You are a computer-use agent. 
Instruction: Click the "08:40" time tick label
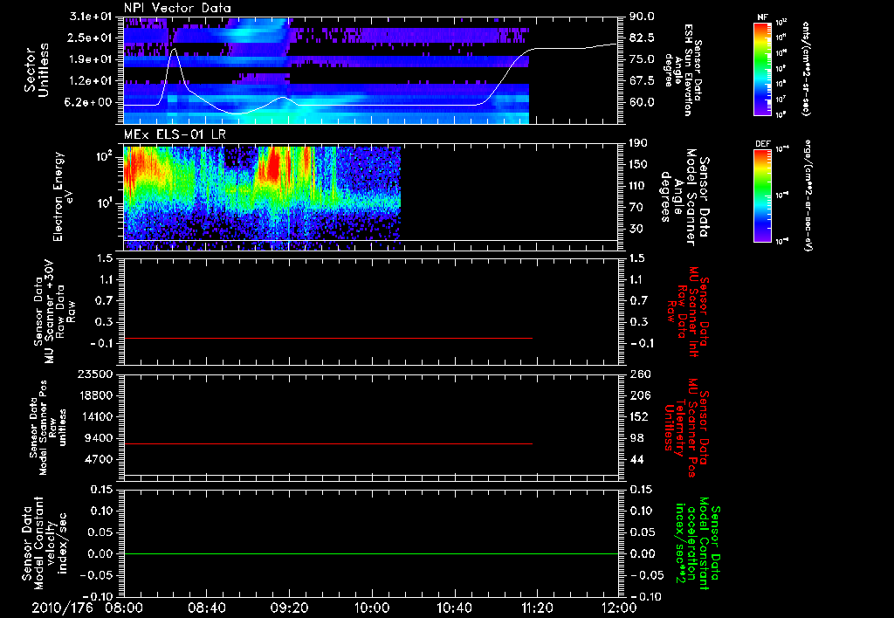[x=206, y=608]
